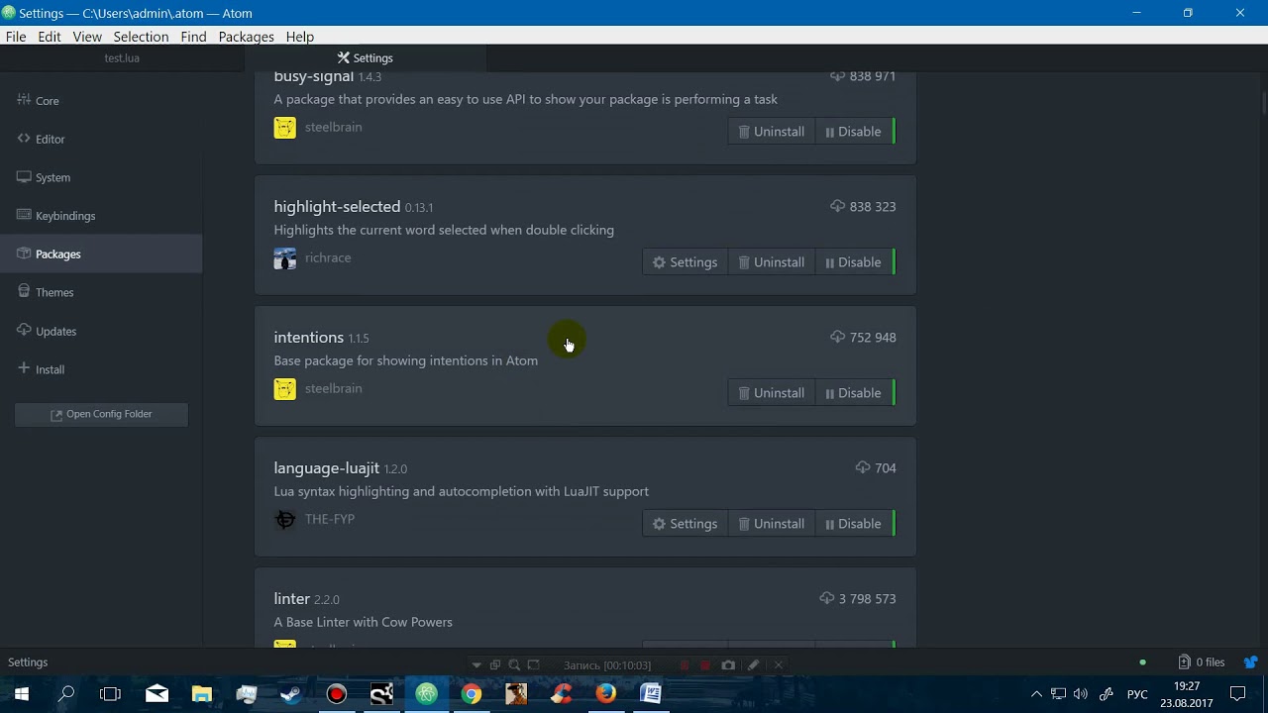Disable the intentions package
The image size is (1268, 713).
(x=853, y=393)
